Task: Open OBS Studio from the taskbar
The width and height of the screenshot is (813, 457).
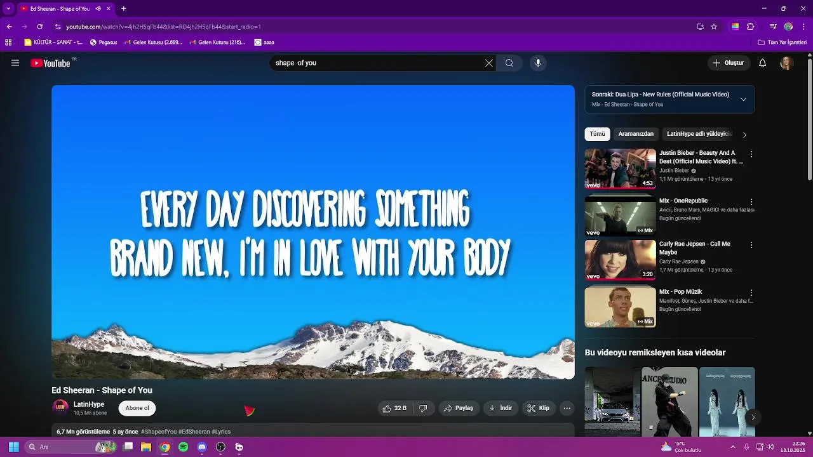Action: (220, 447)
